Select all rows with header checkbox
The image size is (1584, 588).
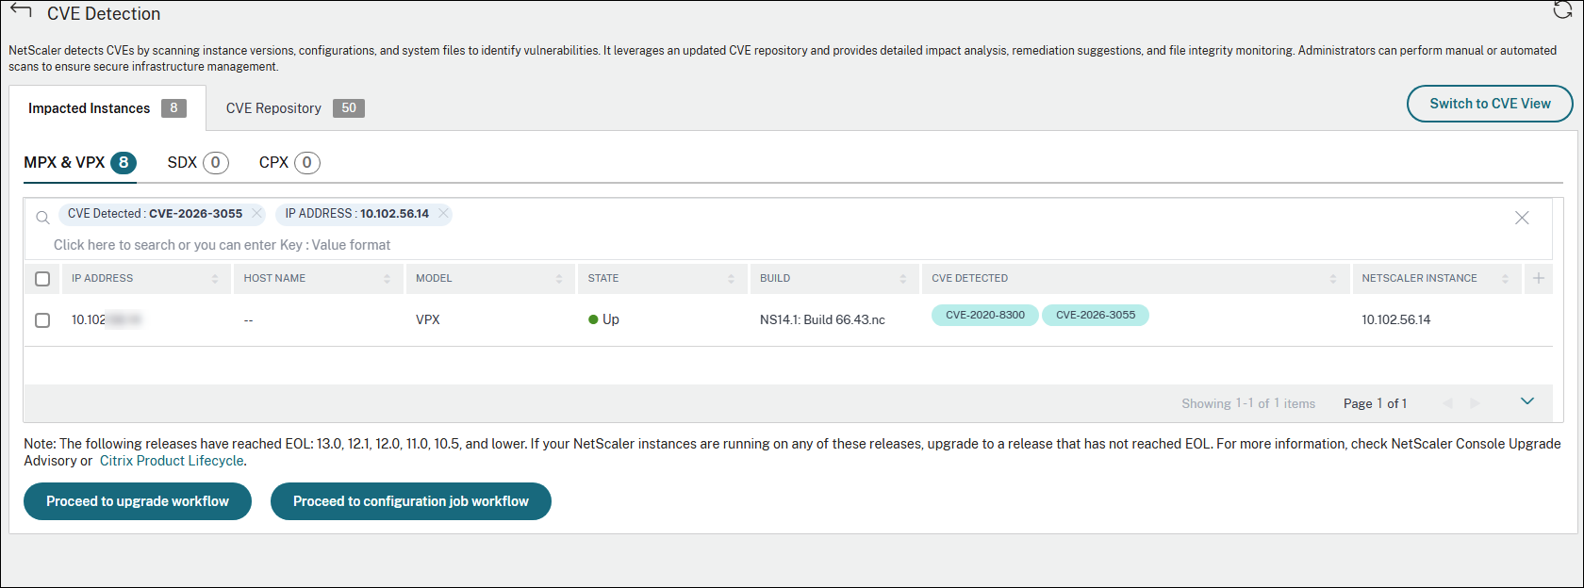[42, 279]
